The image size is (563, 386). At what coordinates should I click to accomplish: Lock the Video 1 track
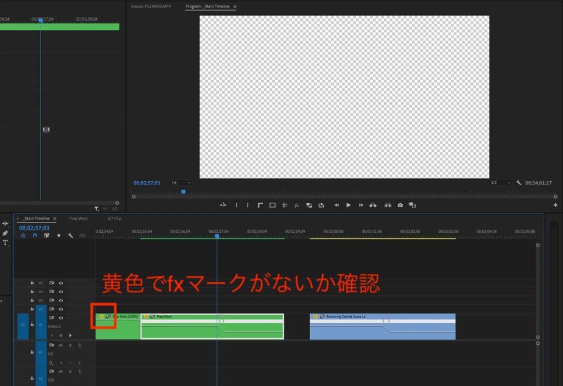point(32,323)
